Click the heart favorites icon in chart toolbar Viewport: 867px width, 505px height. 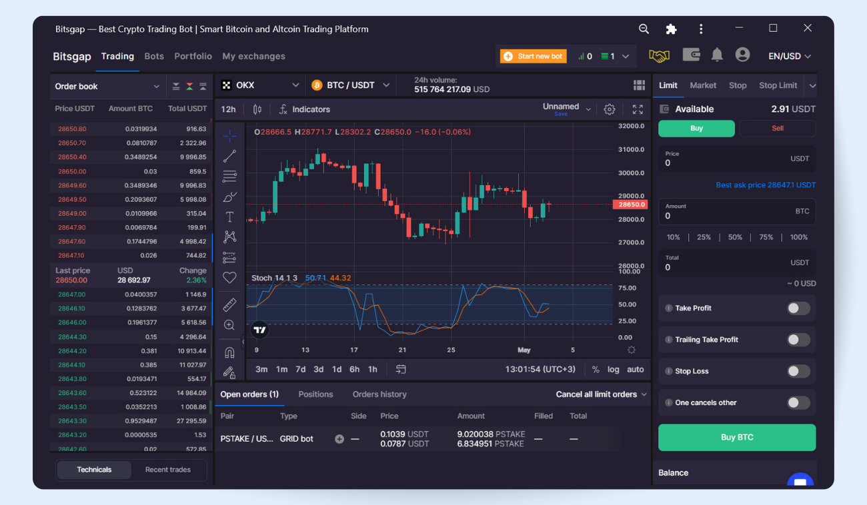coord(229,278)
